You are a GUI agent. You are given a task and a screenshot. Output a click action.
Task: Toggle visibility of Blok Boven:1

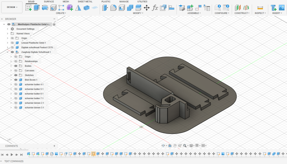(x=16, y=80)
